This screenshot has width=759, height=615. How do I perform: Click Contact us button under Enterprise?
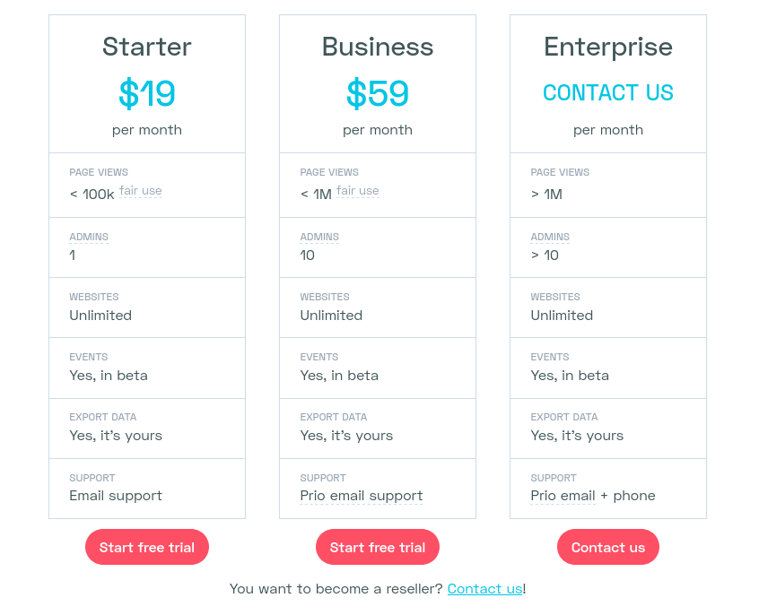608,547
